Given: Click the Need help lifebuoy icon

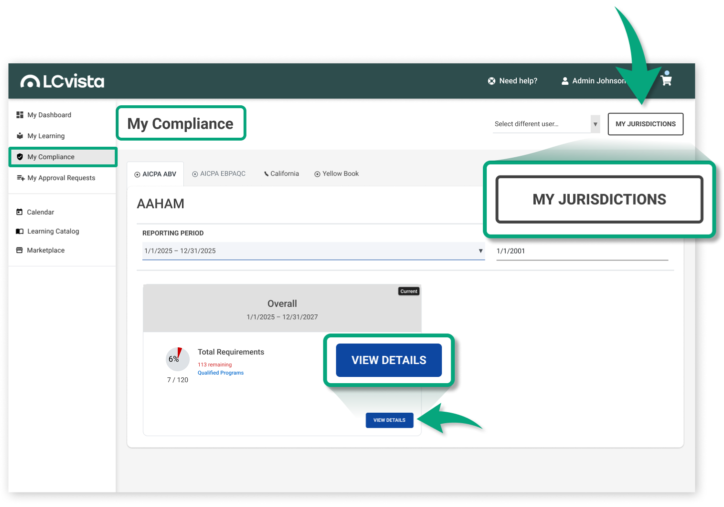Looking at the screenshot, I should point(491,81).
